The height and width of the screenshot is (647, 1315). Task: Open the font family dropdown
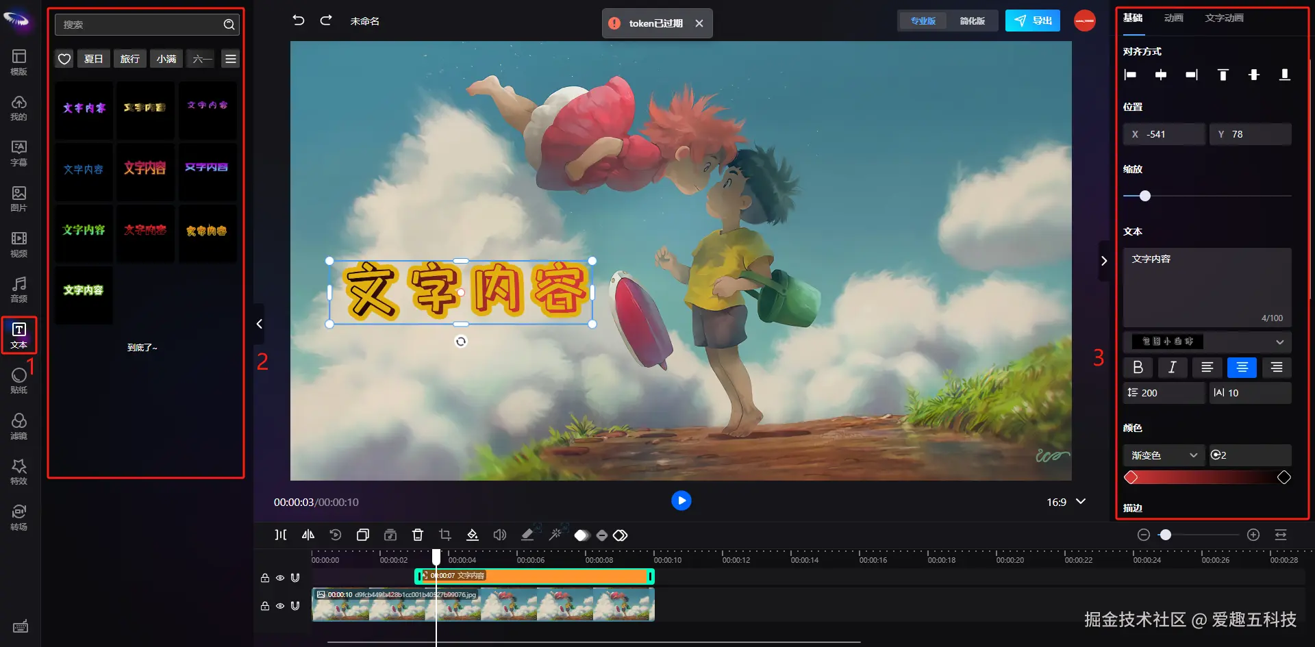(x=1207, y=342)
